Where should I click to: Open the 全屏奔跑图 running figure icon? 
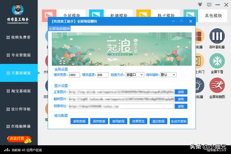coord(217,85)
